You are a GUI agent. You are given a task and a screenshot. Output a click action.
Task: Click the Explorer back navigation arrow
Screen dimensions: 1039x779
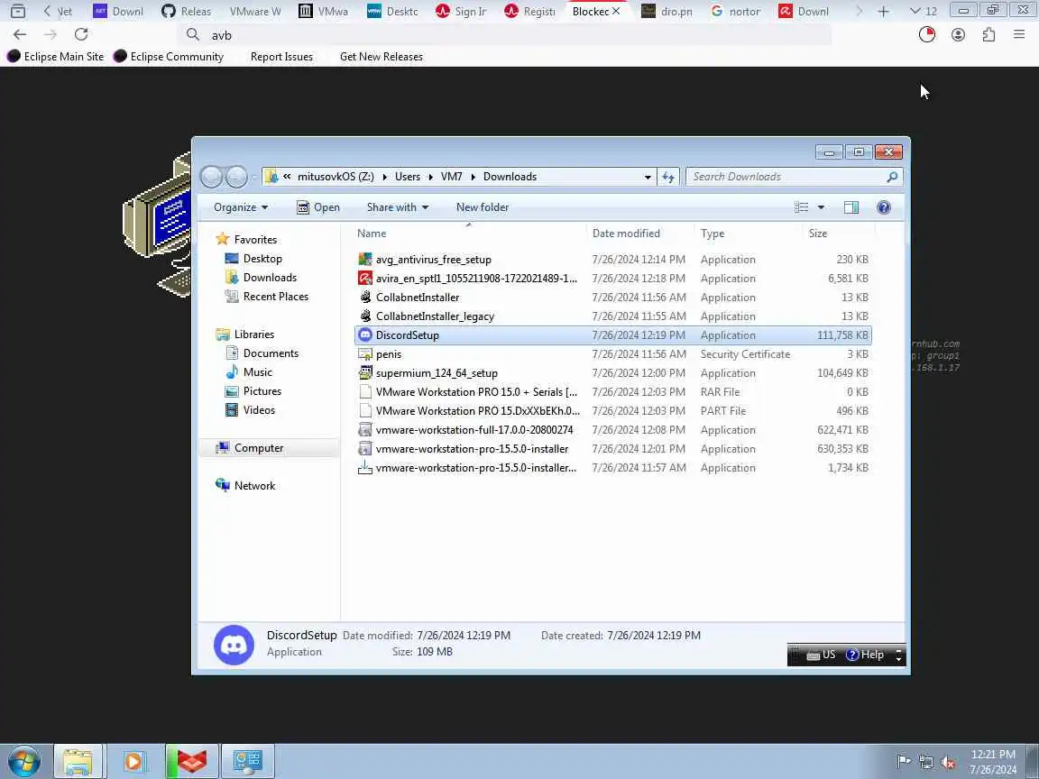[211, 177]
